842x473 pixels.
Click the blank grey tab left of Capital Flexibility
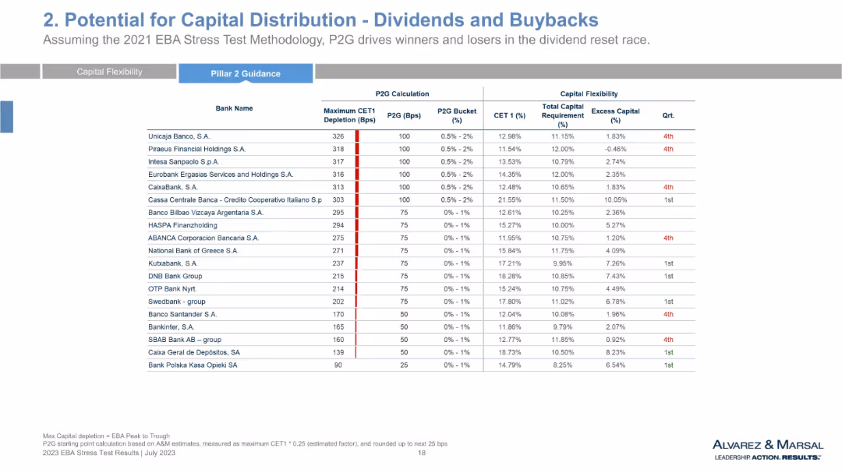(19, 72)
